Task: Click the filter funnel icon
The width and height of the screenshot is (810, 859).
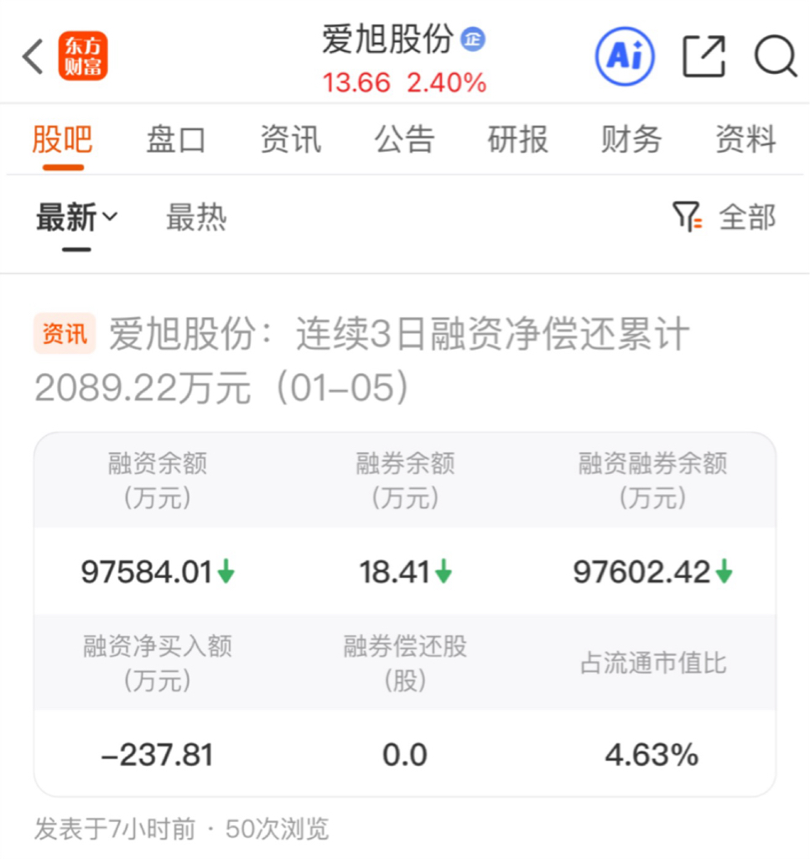Action: tap(688, 217)
